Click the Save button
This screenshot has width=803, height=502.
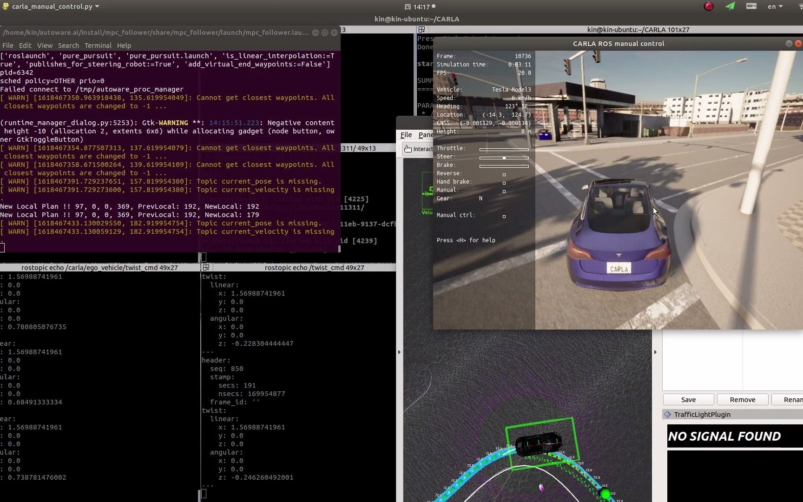[688, 400]
